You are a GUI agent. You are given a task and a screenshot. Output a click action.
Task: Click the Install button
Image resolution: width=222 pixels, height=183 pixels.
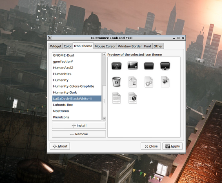(x=79, y=126)
